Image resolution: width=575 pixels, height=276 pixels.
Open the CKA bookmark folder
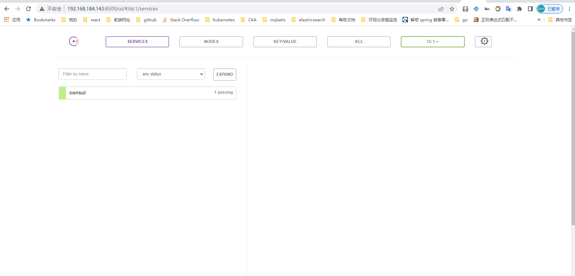click(249, 20)
